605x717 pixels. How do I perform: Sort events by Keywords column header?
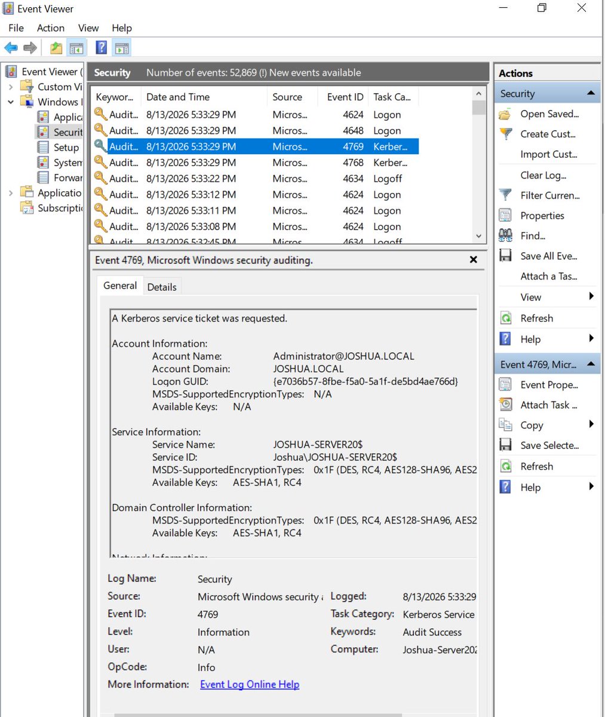116,97
